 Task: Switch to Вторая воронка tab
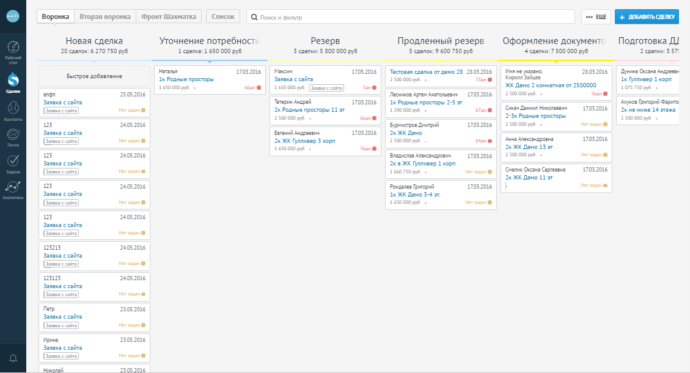click(x=105, y=16)
